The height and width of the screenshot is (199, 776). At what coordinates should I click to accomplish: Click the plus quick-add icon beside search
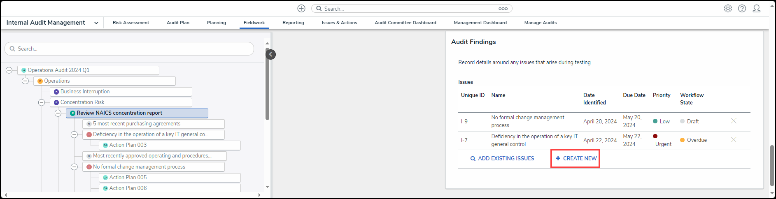[301, 9]
